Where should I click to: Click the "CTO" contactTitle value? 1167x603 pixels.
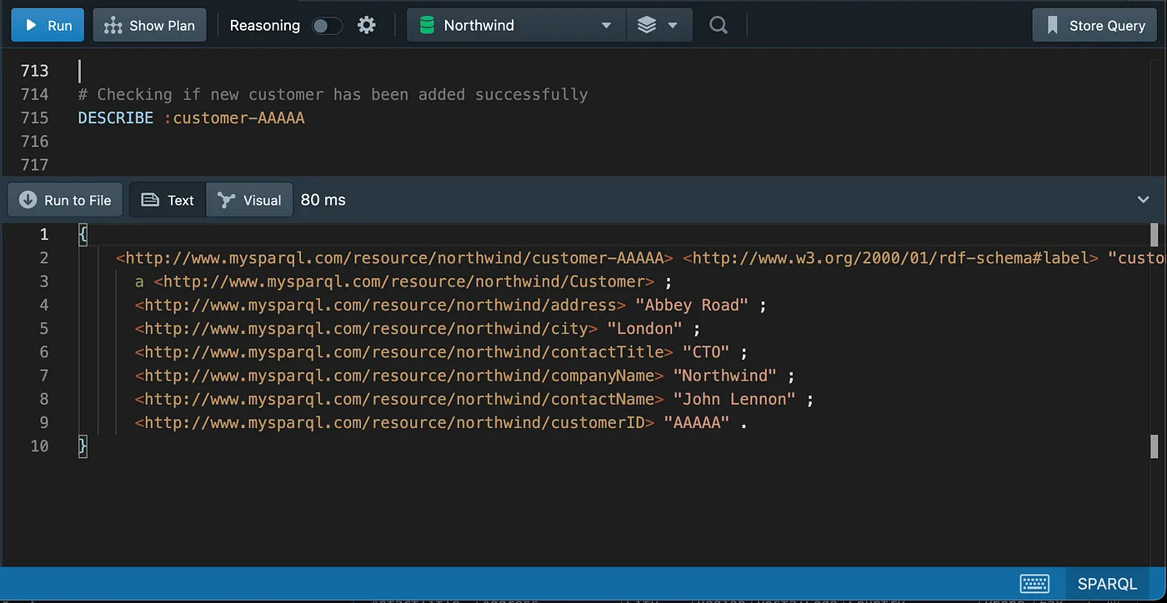[706, 351]
